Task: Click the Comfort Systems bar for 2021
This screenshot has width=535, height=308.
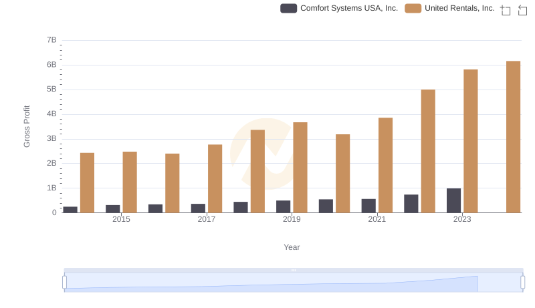Action: coord(368,206)
